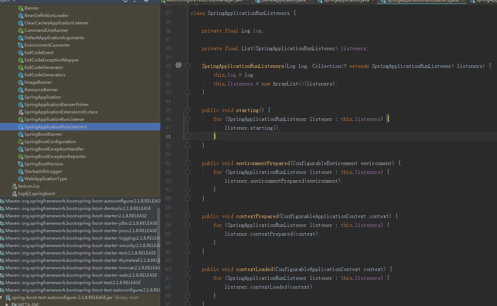This screenshot has height=306, width=497.
Task: Click the environmentPrepared method name
Action: (x=263, y=163)
